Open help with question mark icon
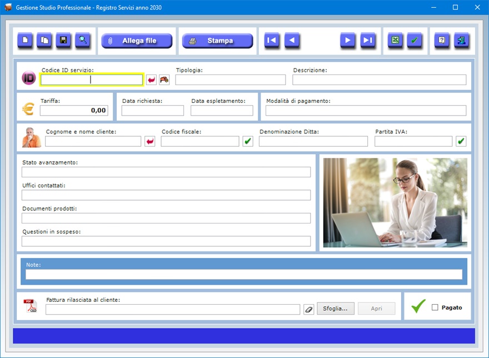This screenshot has width=489, height=358. (442, 40)
